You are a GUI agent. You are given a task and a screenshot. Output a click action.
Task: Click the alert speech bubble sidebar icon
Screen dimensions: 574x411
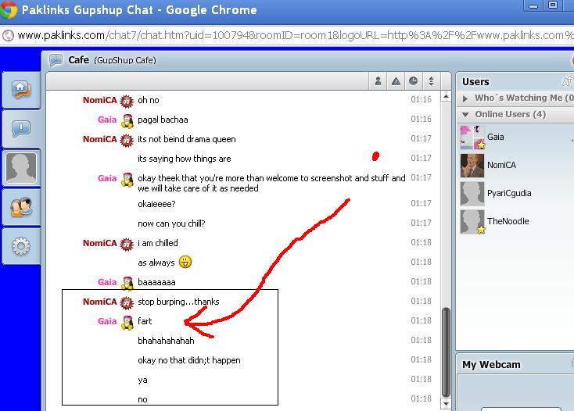click(x=20, y=128)
